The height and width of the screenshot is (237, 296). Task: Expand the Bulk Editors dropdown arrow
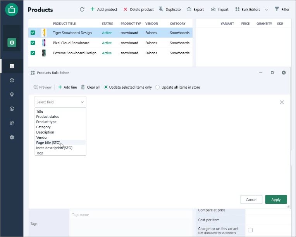click(267, 10)
